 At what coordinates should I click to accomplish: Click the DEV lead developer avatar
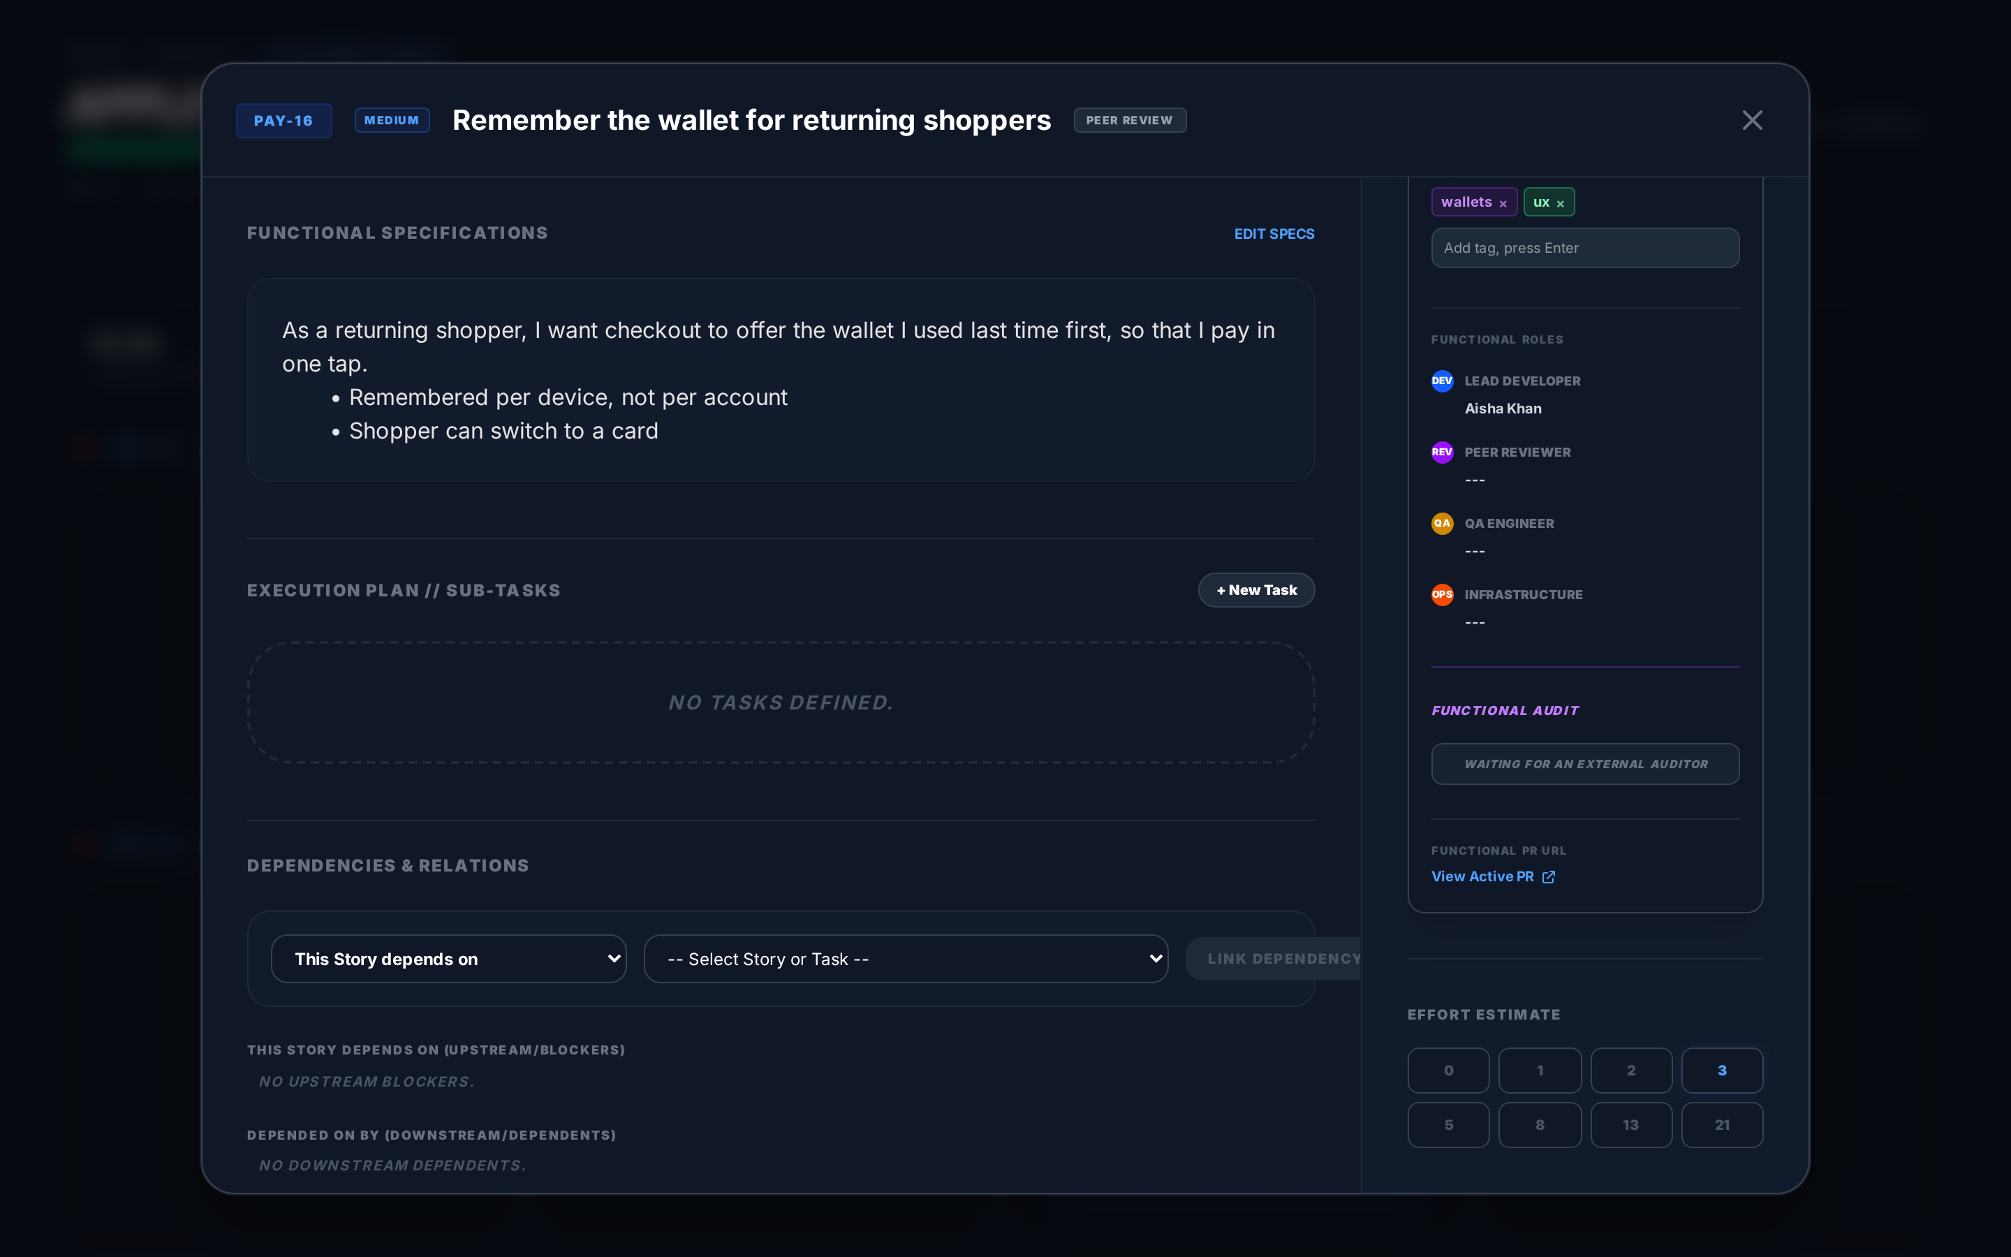click(x=1442, y=381)
